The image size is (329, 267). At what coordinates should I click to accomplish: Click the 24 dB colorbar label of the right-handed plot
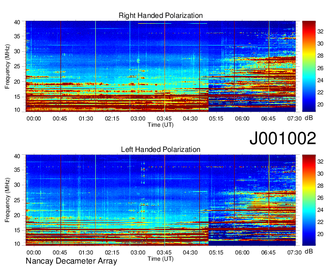point(320,80)
